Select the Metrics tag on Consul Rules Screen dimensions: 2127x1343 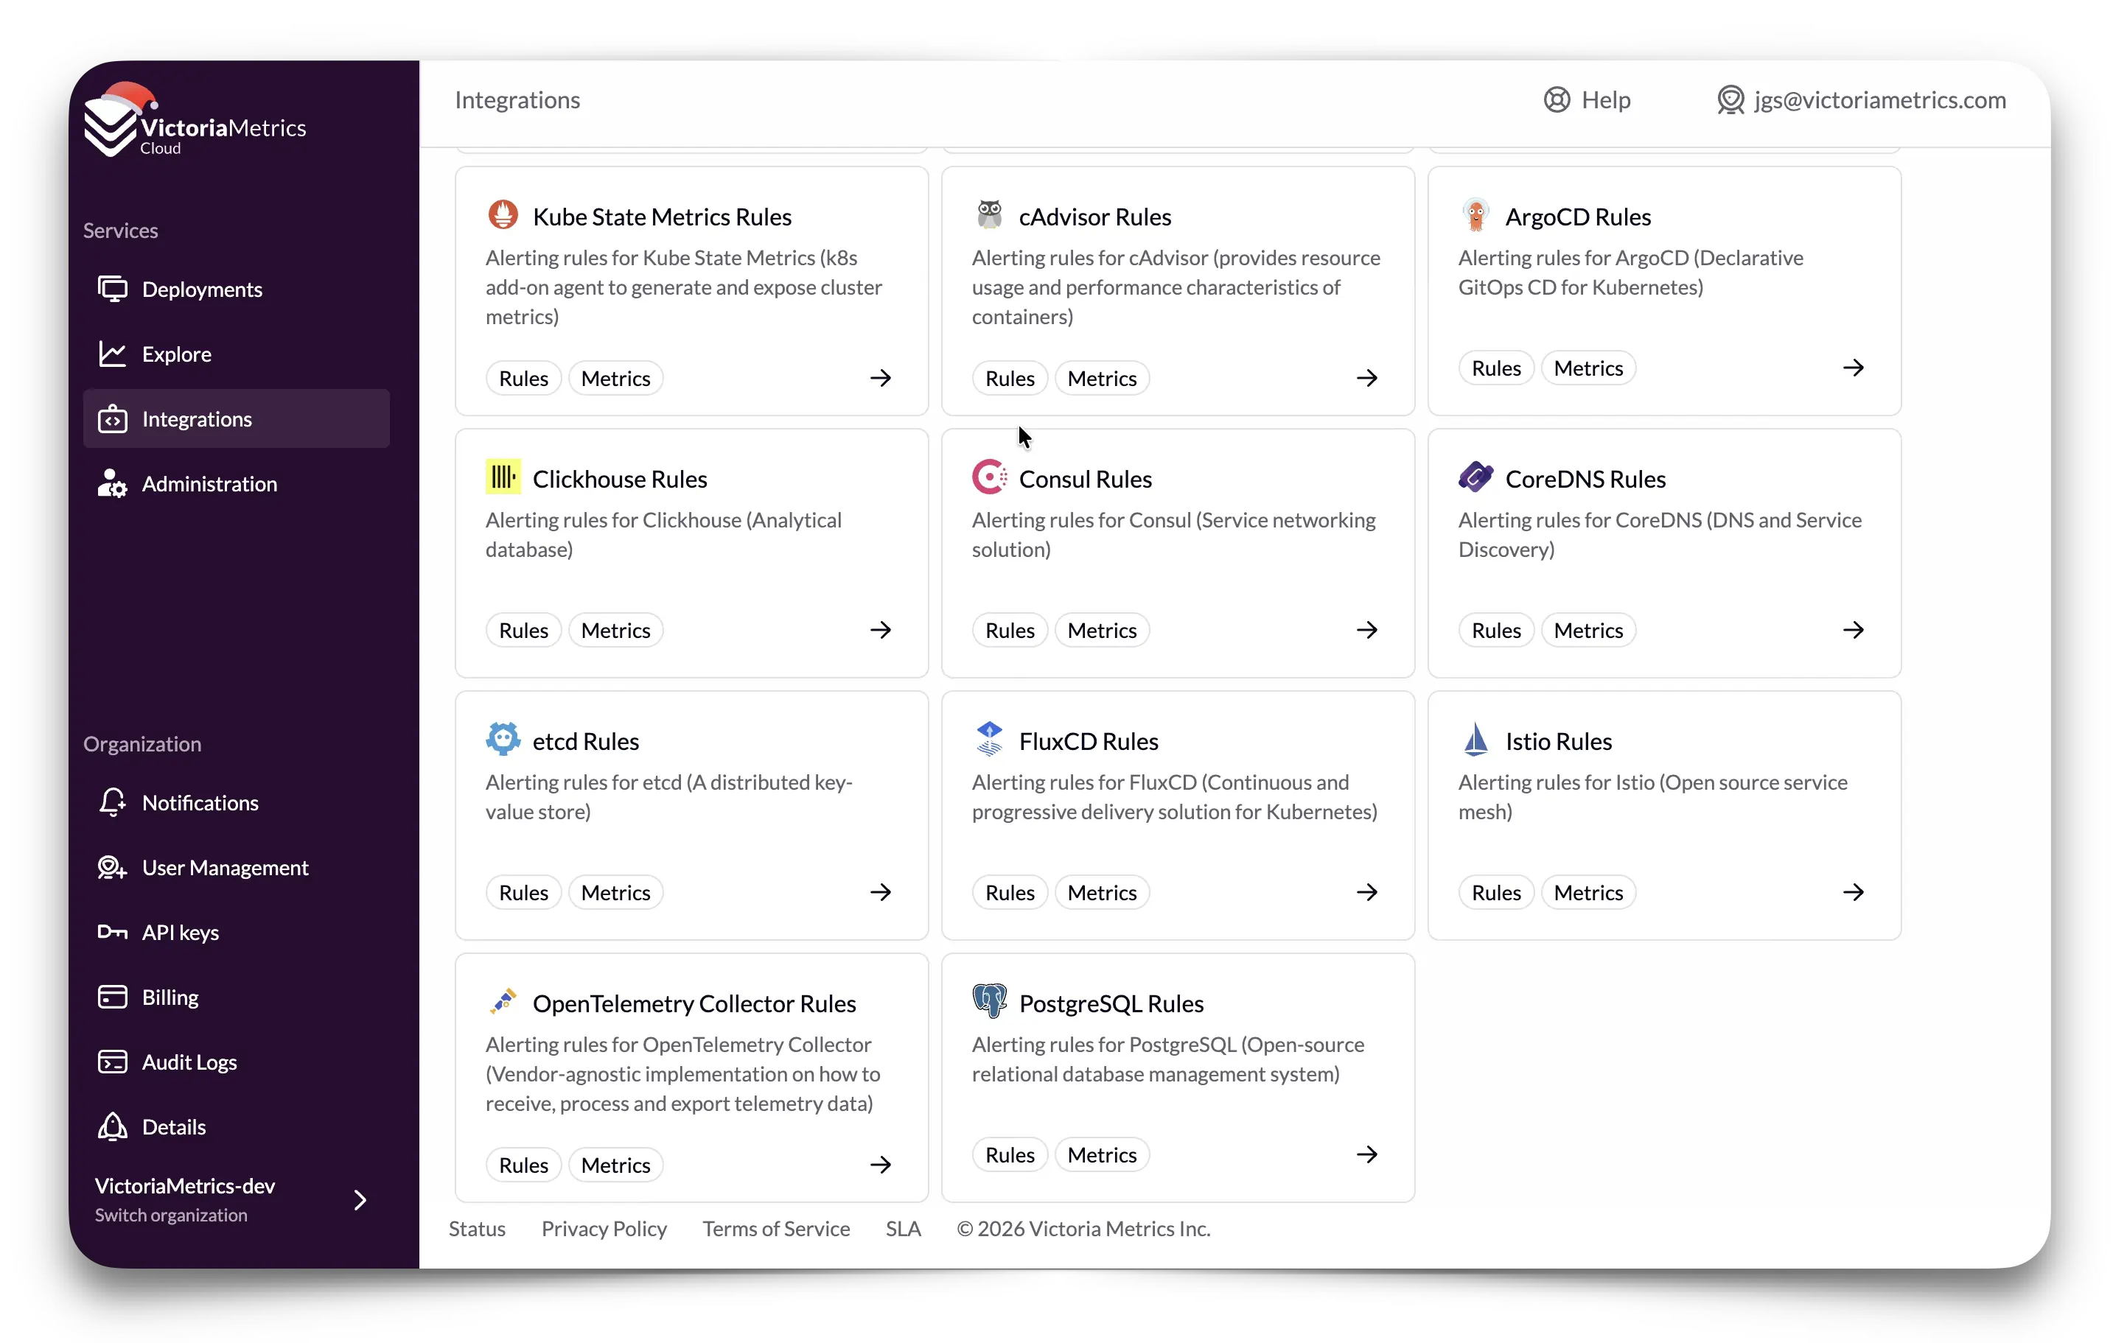click(1102, 631)
